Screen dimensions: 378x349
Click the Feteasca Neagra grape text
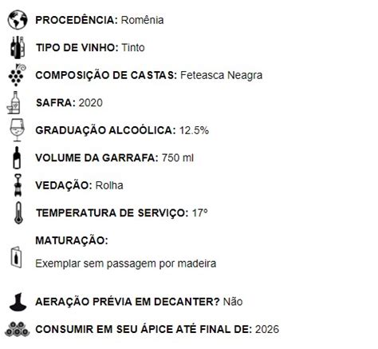pos(221,75)
